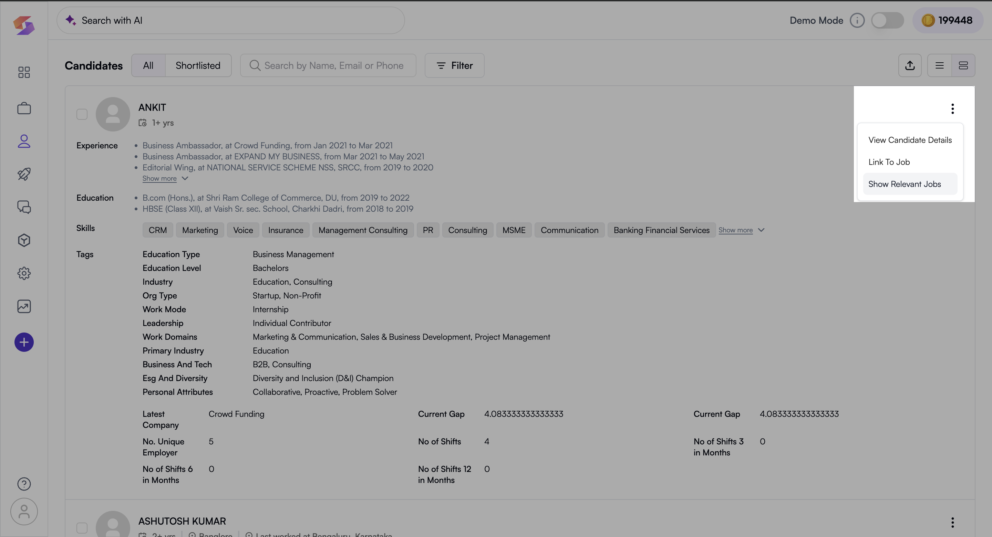Select the All candidates tab
The image size is (992, 537).
coord(148,65)
